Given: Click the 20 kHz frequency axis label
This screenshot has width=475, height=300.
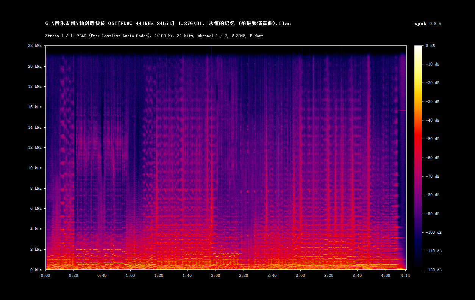Looking at the screenshot, I should coord(35,66).
